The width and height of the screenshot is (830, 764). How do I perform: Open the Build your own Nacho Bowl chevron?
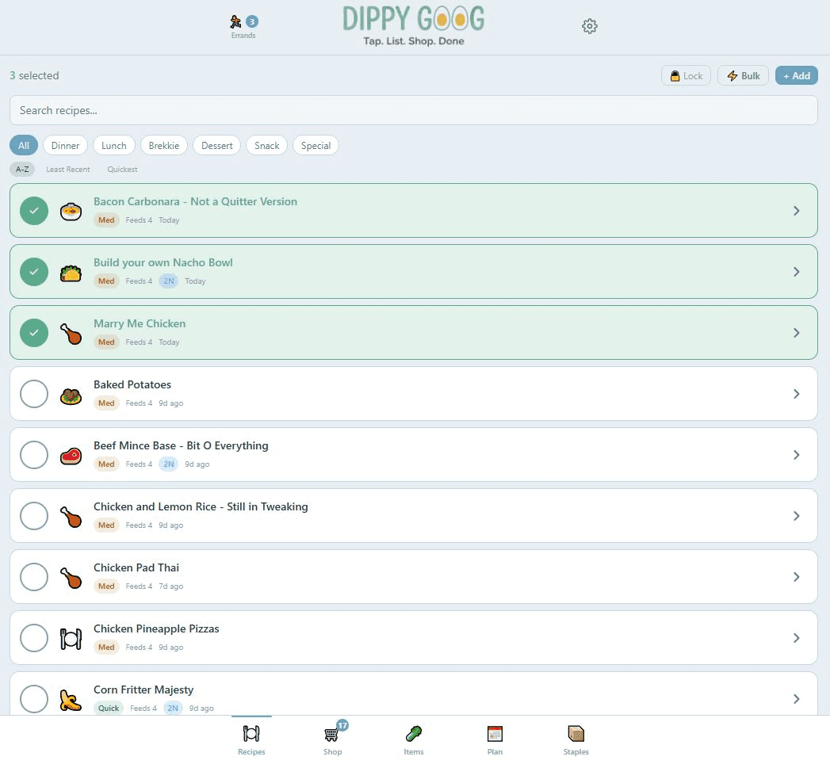tap(797, 272)
